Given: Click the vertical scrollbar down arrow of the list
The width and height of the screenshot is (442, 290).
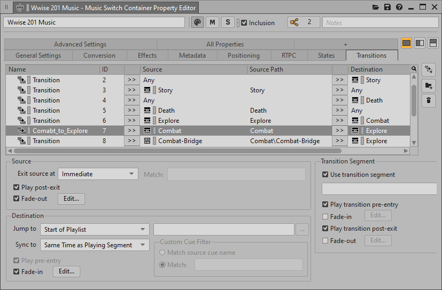Looking at the screenshot, I should pyautogui.click(x=414, y=143).
